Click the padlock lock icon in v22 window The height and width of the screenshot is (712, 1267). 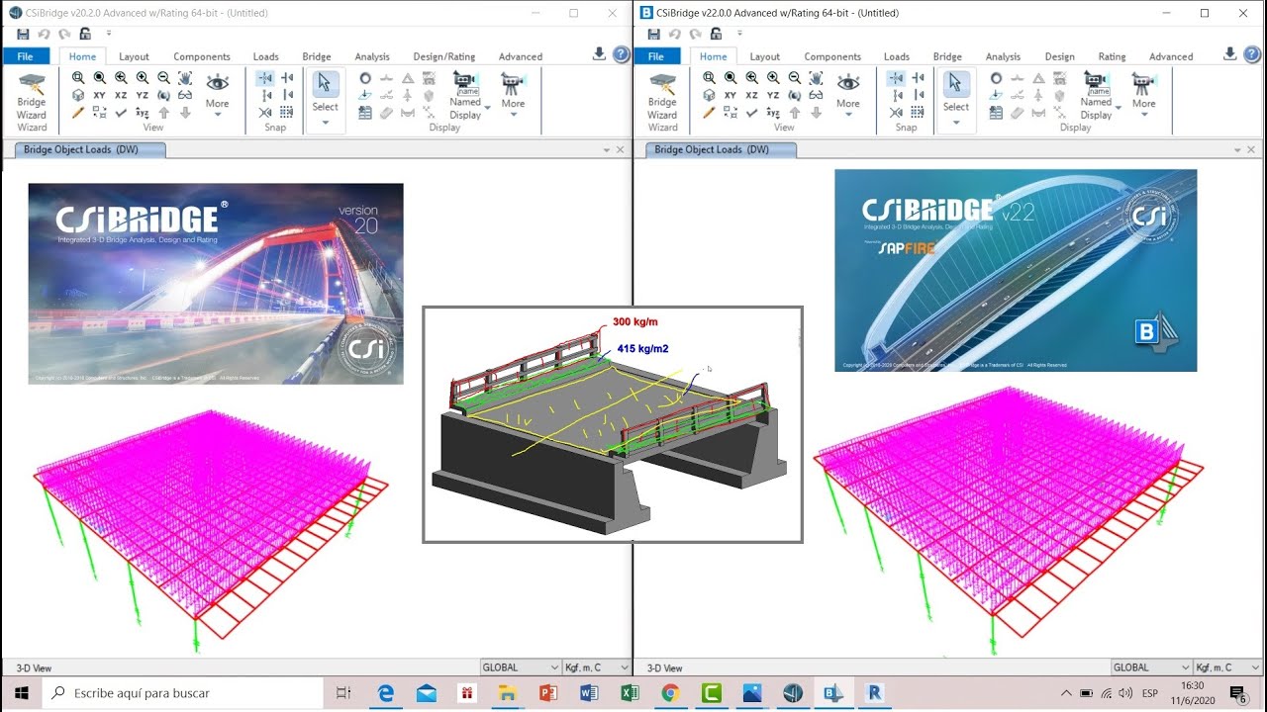716,34
